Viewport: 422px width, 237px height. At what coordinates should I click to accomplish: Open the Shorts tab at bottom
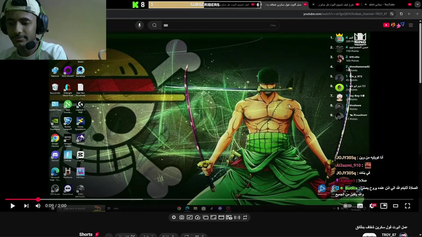tap(86, 234)
